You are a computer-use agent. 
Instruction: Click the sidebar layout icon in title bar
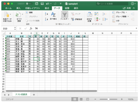(36, 4)
